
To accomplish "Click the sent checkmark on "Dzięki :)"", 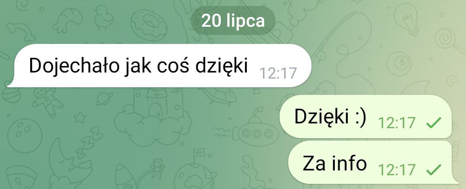I will click(434, 123).
